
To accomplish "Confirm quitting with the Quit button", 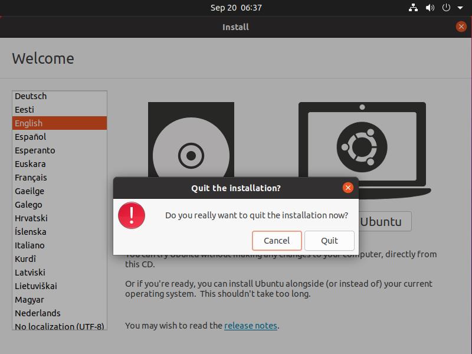I will pyautogui.click(x=329, y=241).
